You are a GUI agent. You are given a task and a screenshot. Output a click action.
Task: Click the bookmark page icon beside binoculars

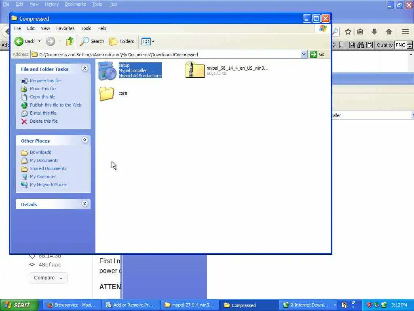352,45
